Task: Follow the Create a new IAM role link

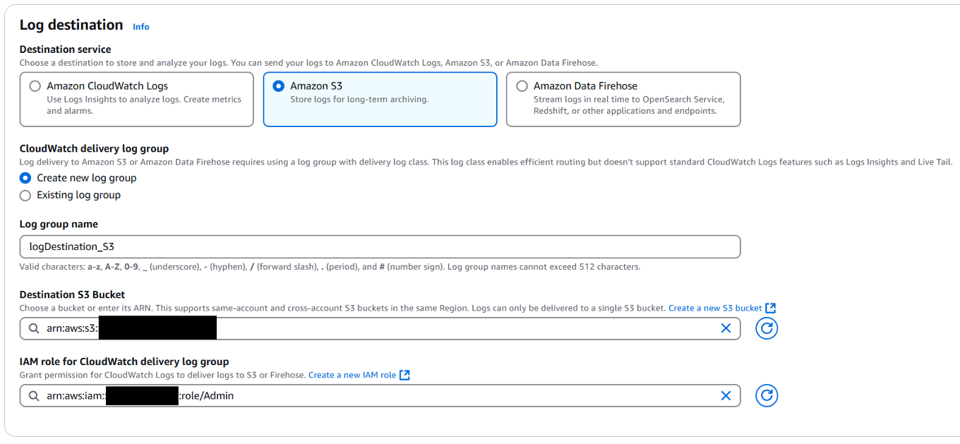Action: pos(352,375)
